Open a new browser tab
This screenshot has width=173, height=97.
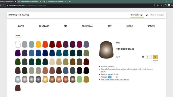point(70,2)
